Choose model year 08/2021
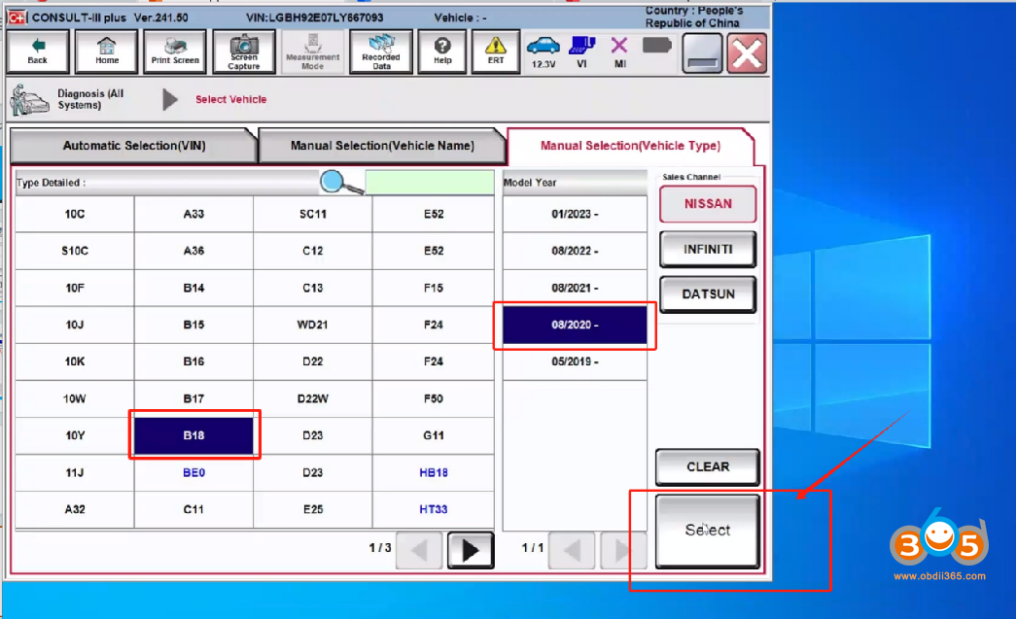The height and width of the screenshot is (619, 1017). (575, 289)
